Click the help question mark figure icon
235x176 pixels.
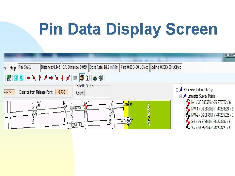tap(95, 78)
